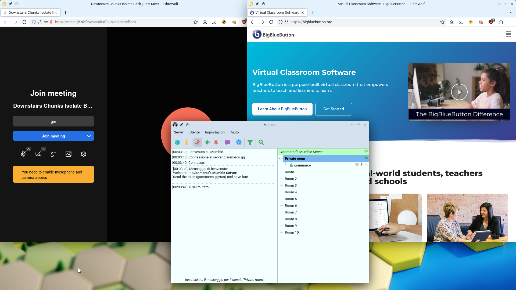Click microphone permission icon in Jitsi URL bar
516x290 pixels.
click(x=51, y=22)
